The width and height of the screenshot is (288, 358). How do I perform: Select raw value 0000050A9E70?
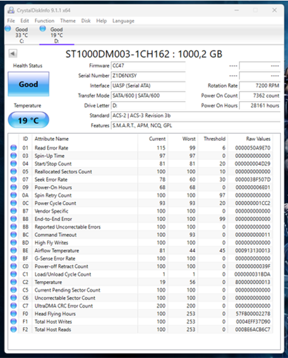253,148
